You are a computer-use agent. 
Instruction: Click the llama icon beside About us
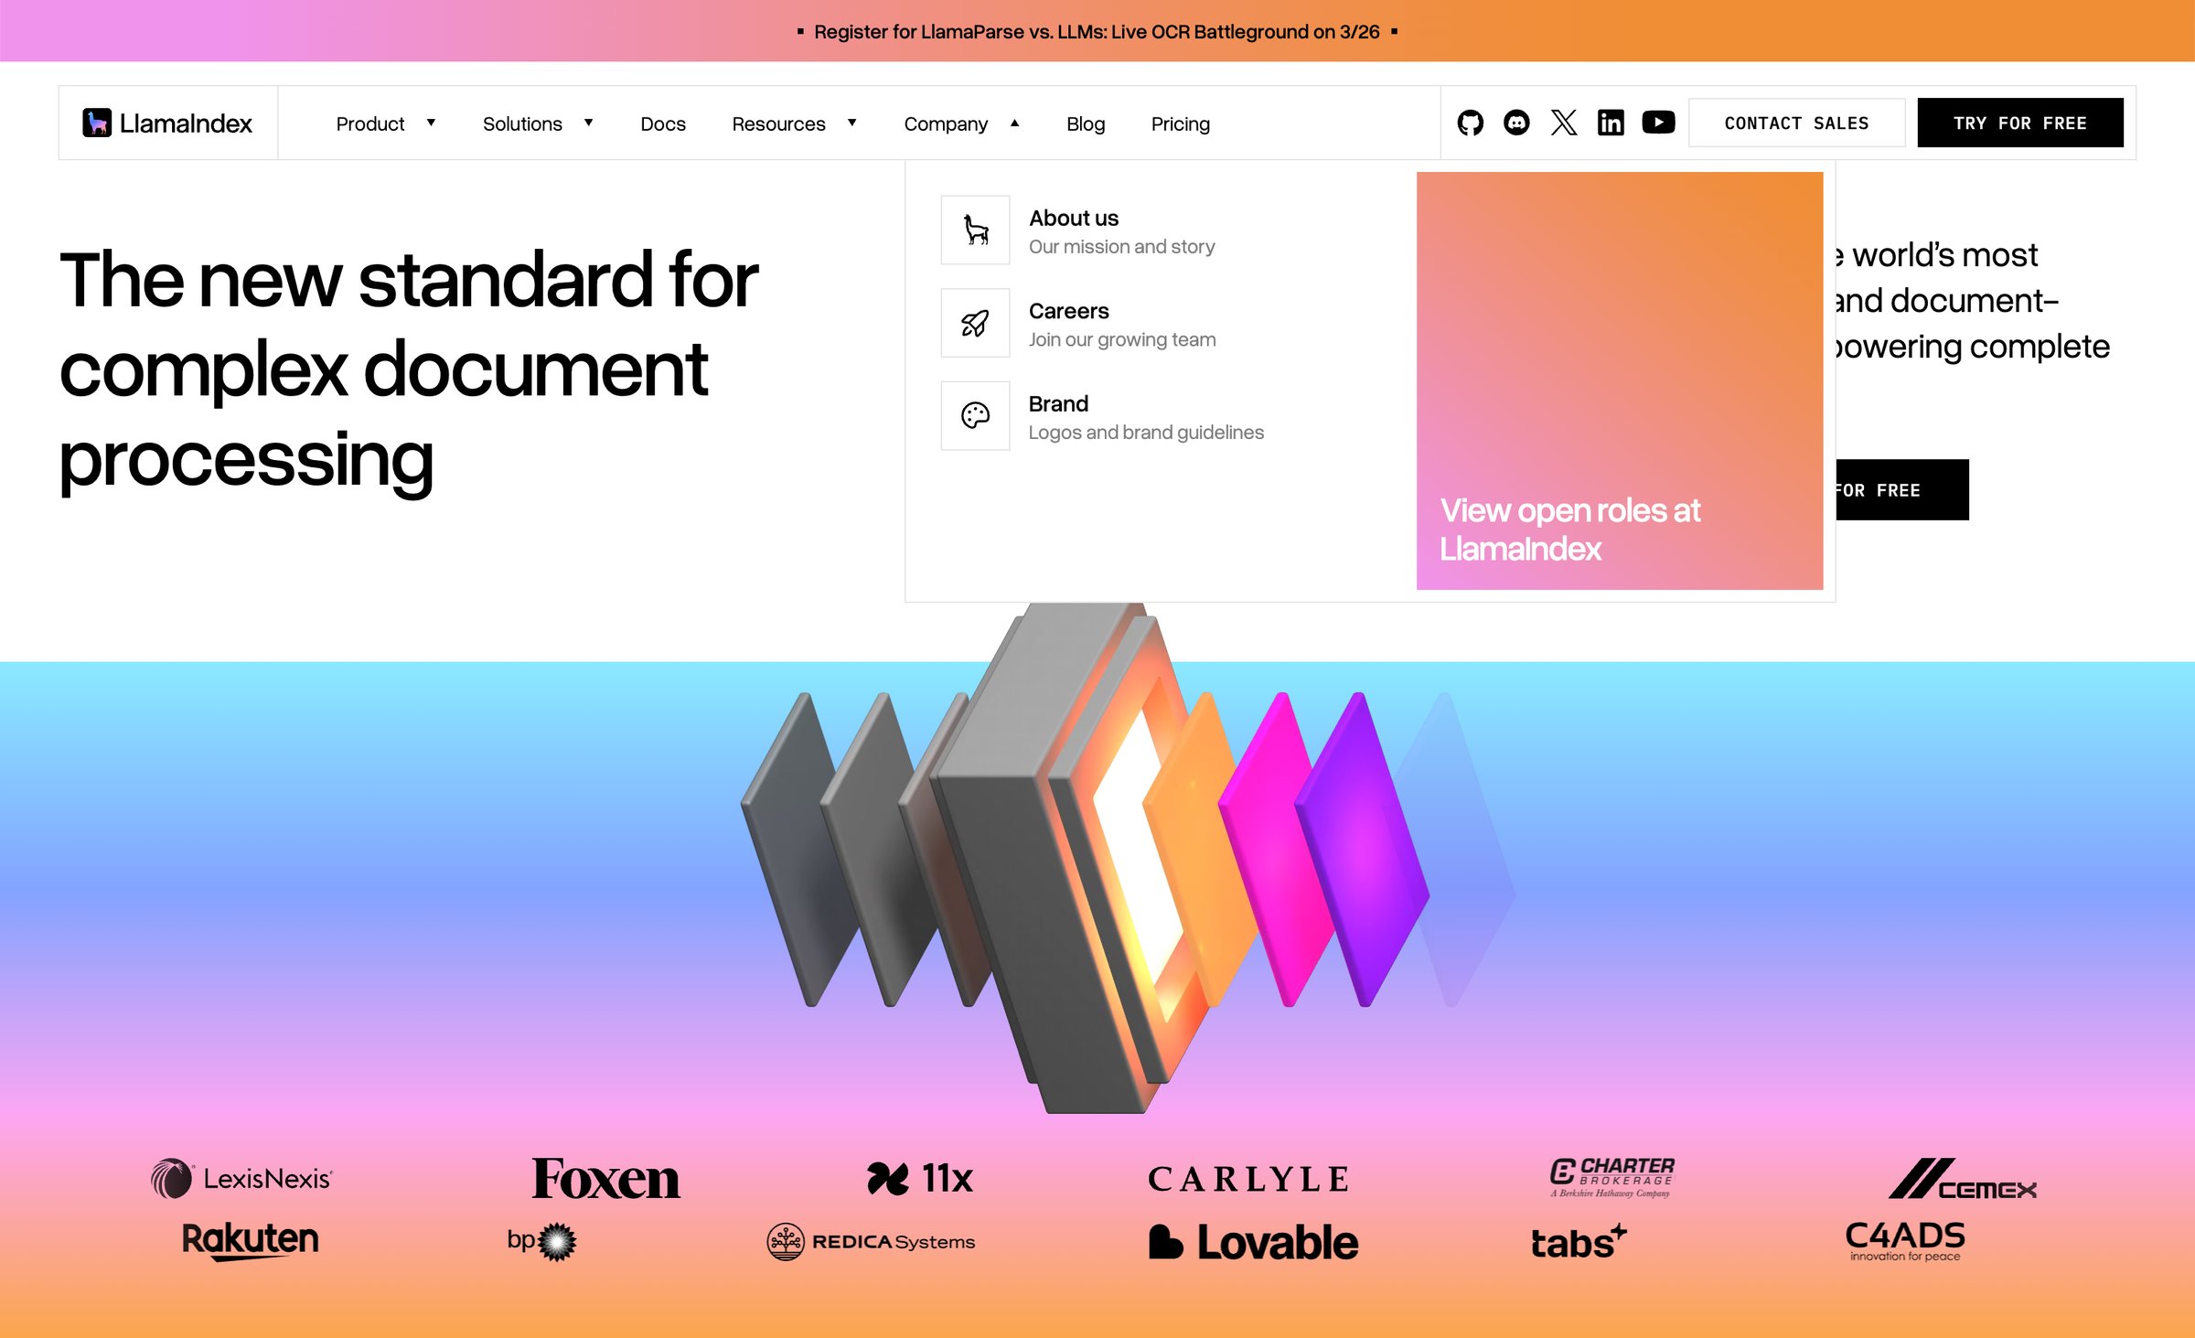click(x=975, y=230)
